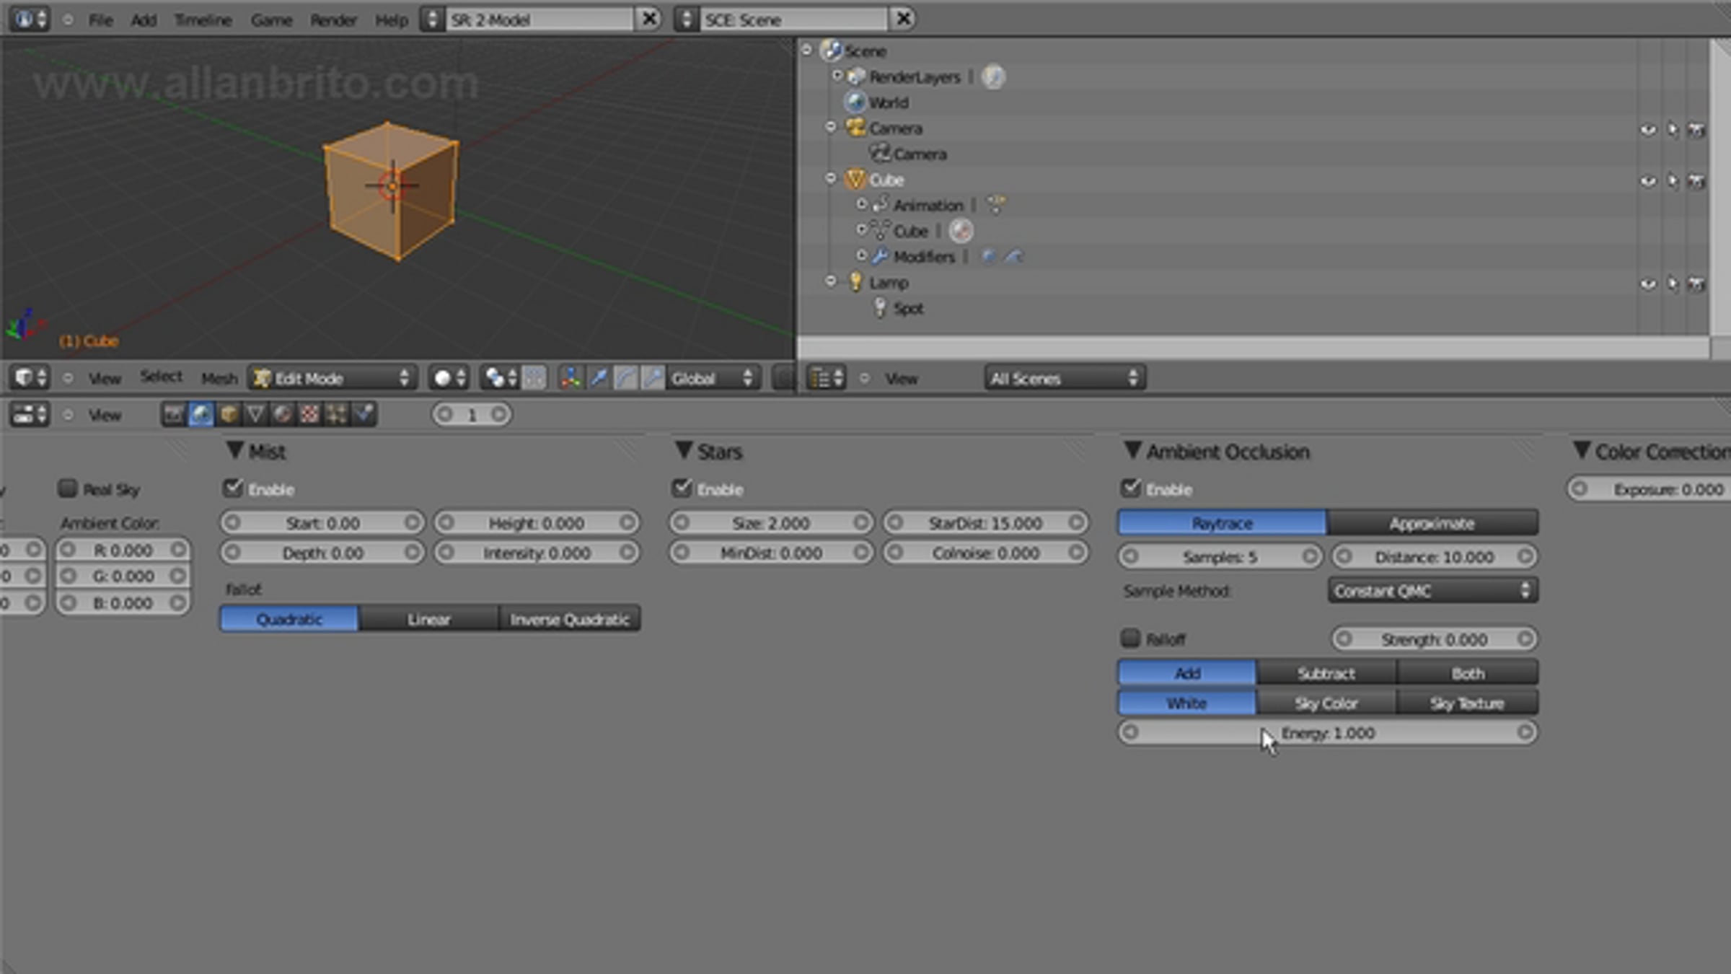This screenshot has height=974, width=1731.
Task: Click the Properties editor type icon
Action: point(30,415)
